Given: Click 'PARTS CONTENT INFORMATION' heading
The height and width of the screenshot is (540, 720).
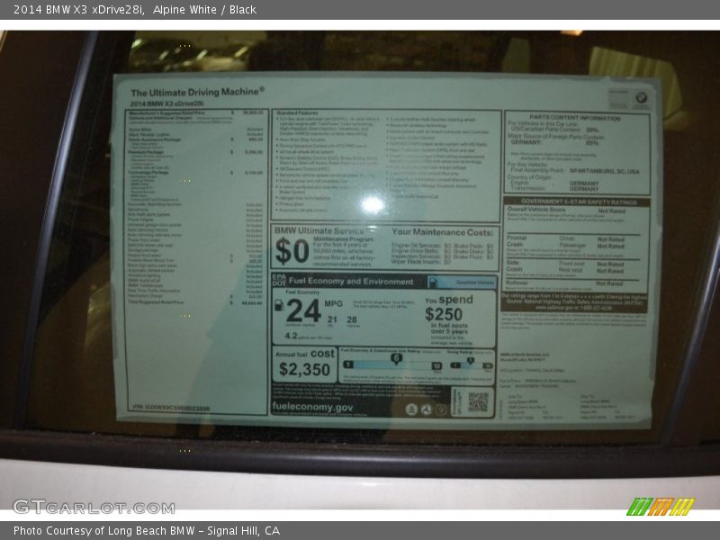Looking at the screenshot, I should pos(575,118).
